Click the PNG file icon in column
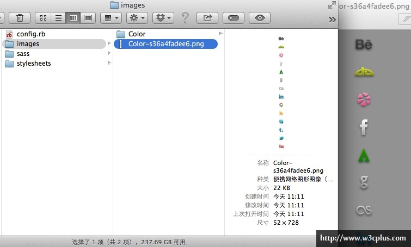This screenshot has width=411, height=247. (x=120, y=44)
